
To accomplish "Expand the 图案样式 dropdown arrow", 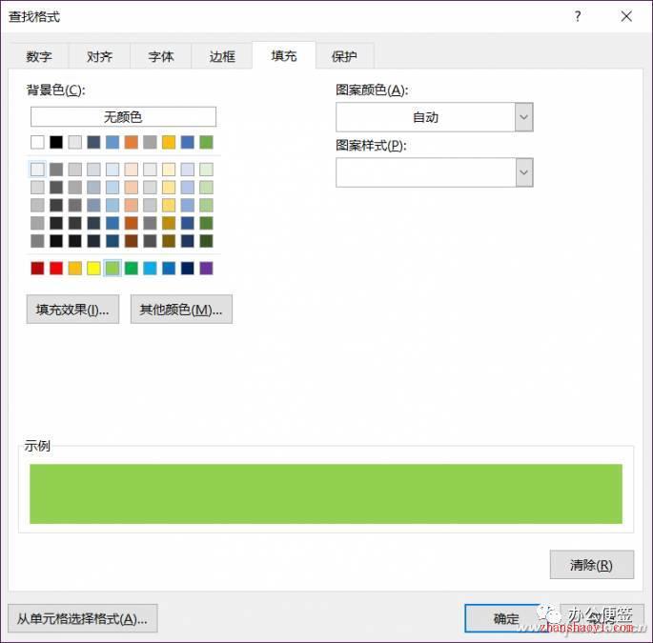I will [524, 172].
